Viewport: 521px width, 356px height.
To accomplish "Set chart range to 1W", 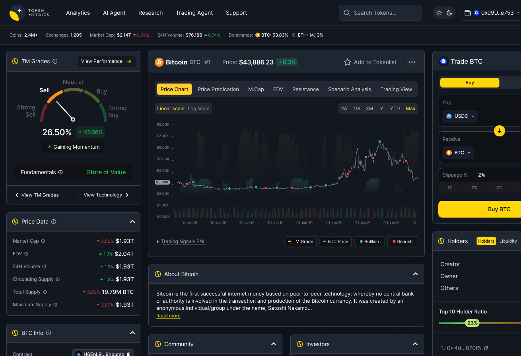I will (344, 109).
